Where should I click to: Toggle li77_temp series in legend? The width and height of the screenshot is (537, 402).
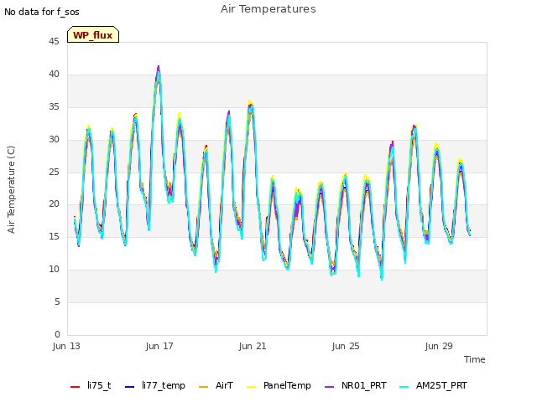click(x=155, y=385)
